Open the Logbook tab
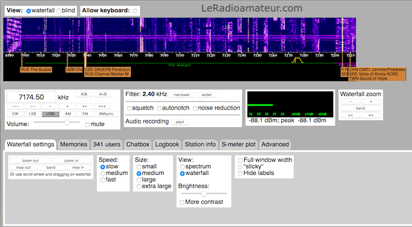The image size is (412, 227). 167,145
